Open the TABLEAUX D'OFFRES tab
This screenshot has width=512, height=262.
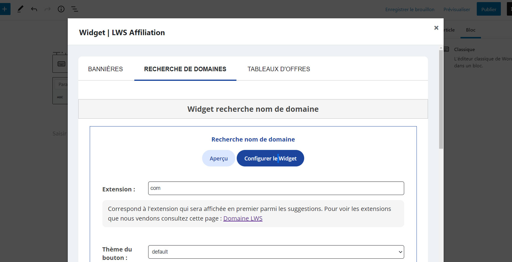tap(279, 69)
